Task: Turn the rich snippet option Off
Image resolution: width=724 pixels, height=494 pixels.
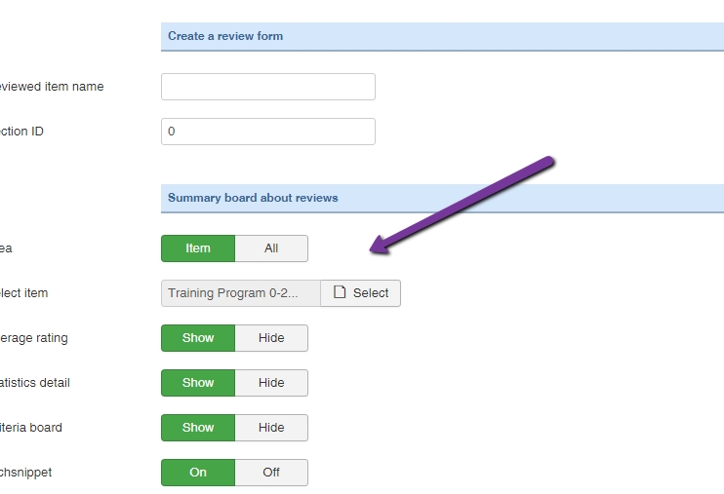Action: (x=271, y=473)
